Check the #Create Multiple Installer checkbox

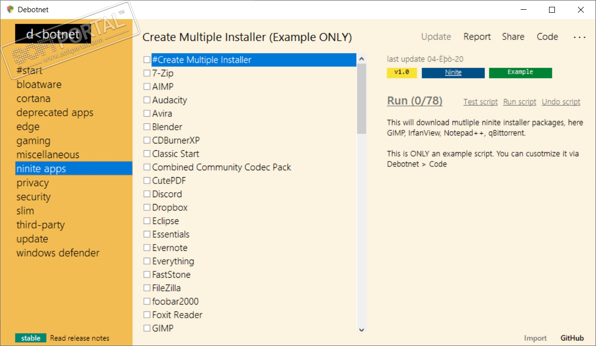[x=147, y=60]
